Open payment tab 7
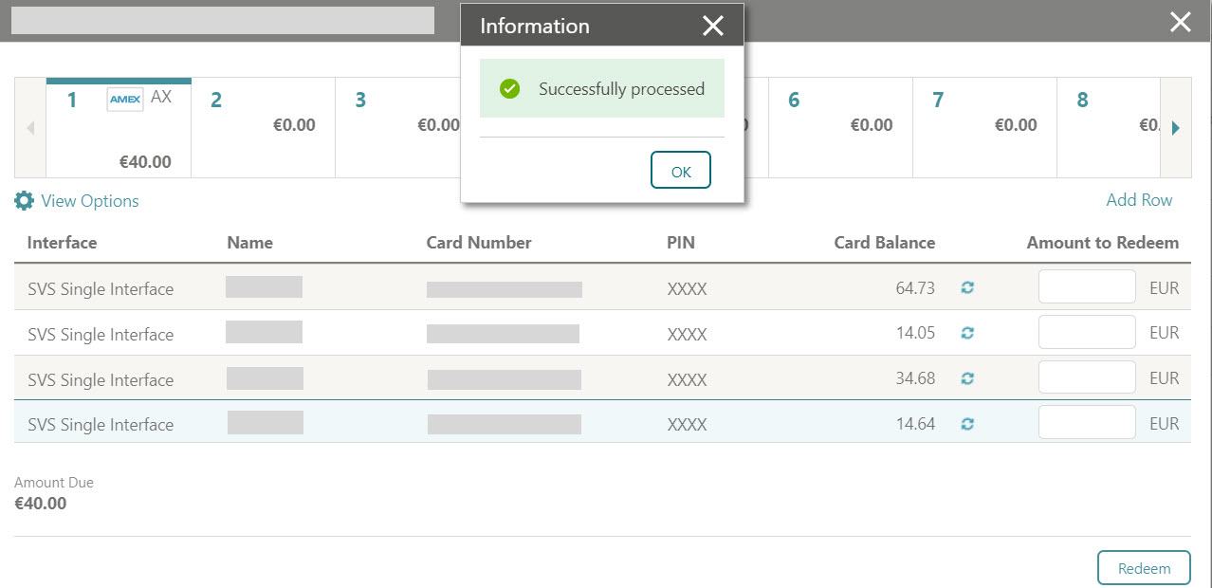The height and width of the screenshot is (588, 1212). tap(984, 126)
